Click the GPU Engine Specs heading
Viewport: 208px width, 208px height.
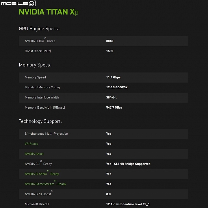click(39, 29)
